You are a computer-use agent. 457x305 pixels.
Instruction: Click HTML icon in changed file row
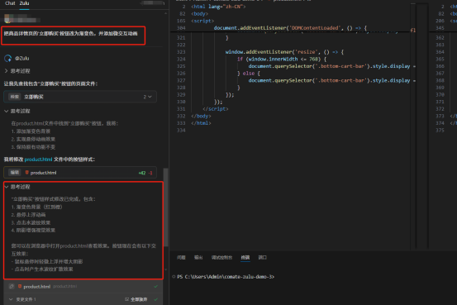click(20, 287)
